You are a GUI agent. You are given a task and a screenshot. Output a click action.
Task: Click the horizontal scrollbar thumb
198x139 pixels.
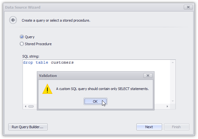(x=31, y=106)
